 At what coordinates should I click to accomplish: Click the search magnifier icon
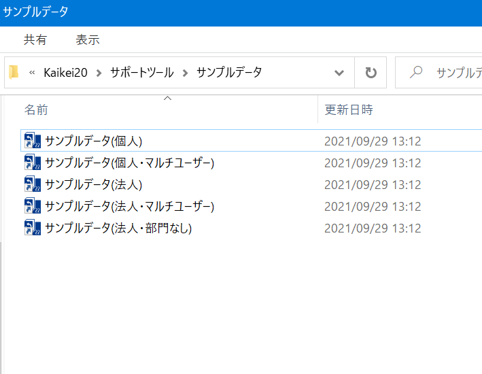click(x=417, y=73)
